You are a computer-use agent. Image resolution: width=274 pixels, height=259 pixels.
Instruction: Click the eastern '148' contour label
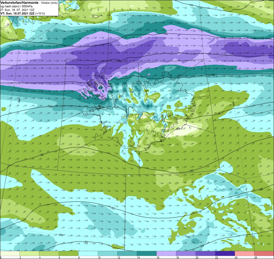(x=218, y=114)
